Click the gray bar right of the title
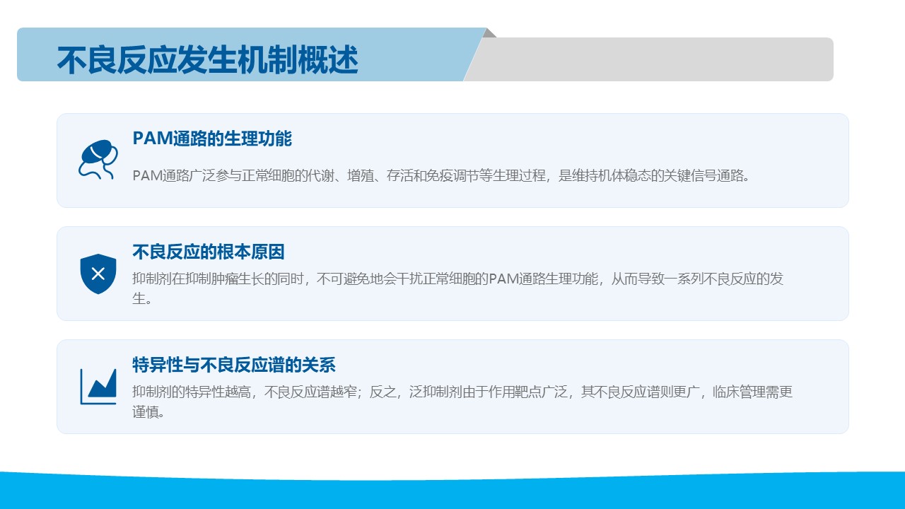 (x=658, y=59)
